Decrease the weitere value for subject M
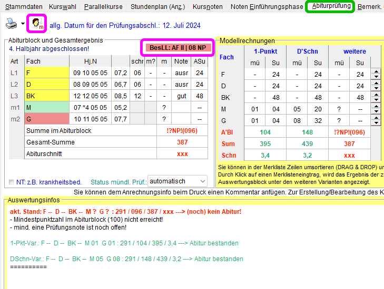This screenshot has width=384, height=289. click(x=376, y=111)
